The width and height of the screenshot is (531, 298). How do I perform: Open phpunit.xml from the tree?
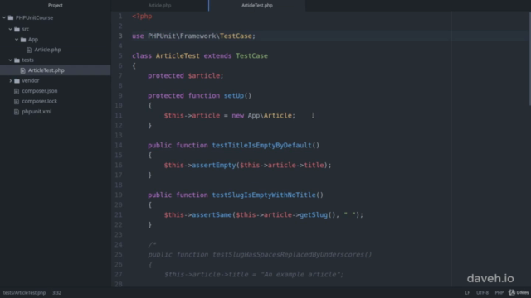point(37,112)
